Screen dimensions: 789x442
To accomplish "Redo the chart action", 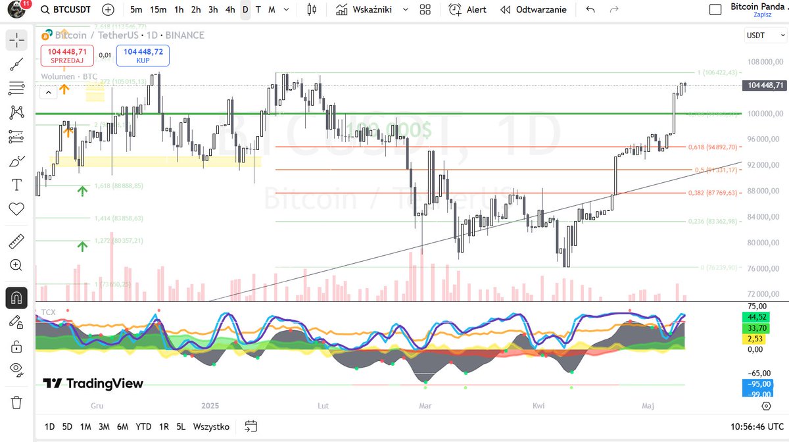I will (x=614, y=10).
